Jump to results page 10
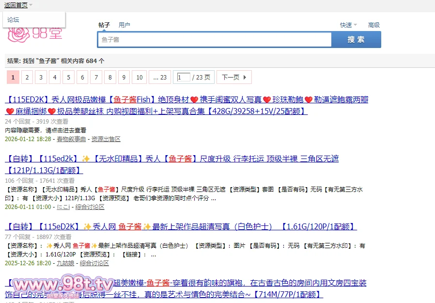 coord(139,78)
